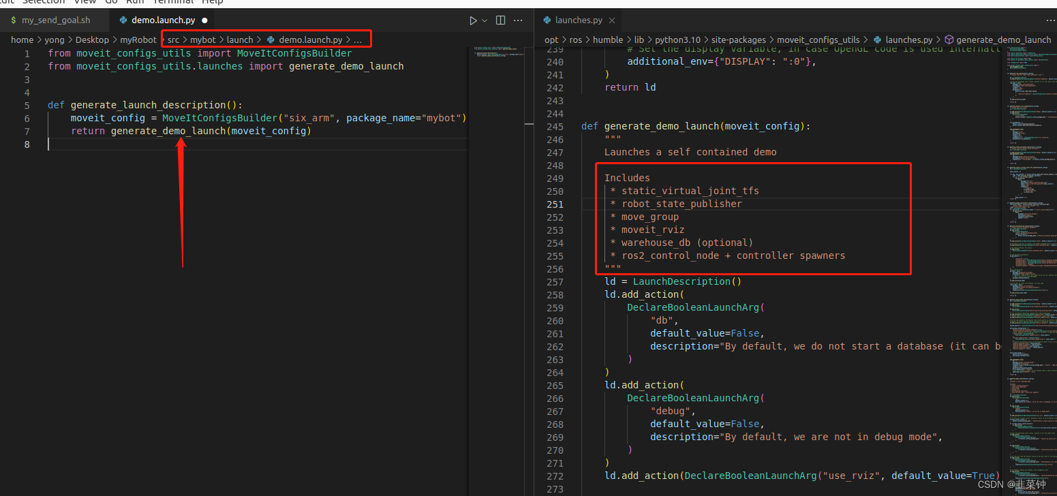Click the 'home' breadcrumb

coord(22,40)
